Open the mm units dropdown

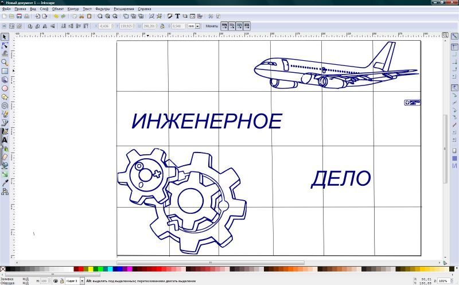(197, 26)
